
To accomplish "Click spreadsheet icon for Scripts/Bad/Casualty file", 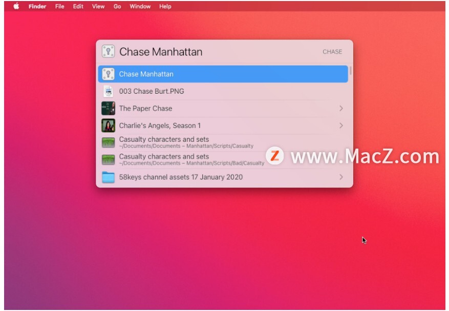I will click(x=108, y=160).
